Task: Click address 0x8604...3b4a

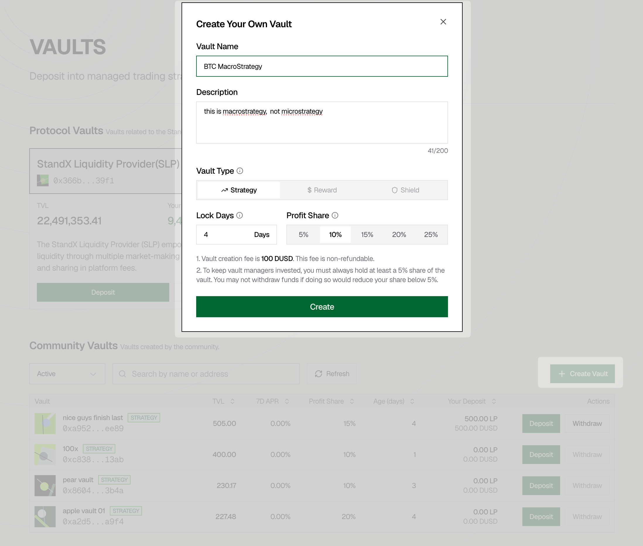Action: [x=93, y=491]
